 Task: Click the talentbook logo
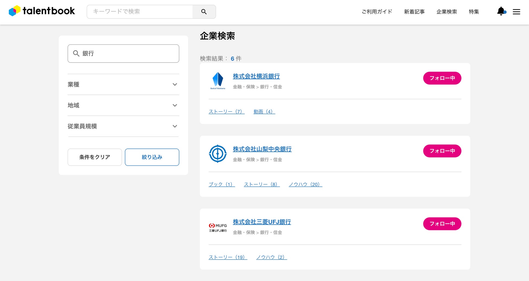[x=42, y=11]
